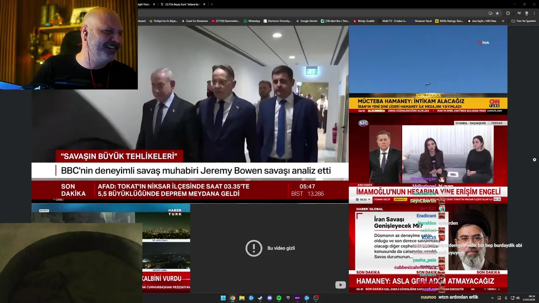Open Google Chrome from the taskbar
The width and height of the screenshot is (539, 303).
coord(232,298)
